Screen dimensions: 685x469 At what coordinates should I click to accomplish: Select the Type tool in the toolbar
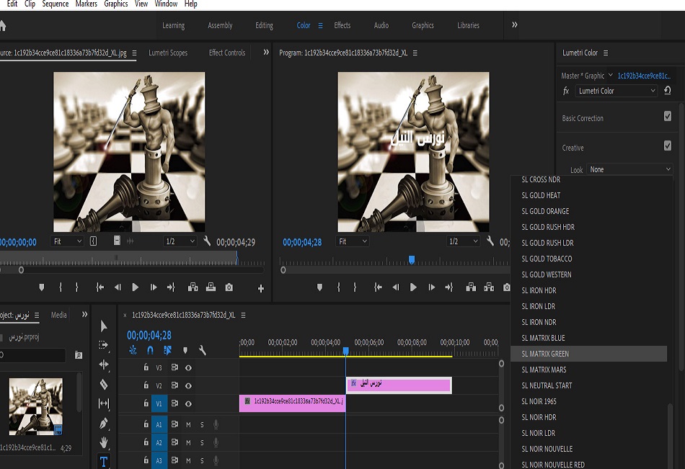pos(104,461)
